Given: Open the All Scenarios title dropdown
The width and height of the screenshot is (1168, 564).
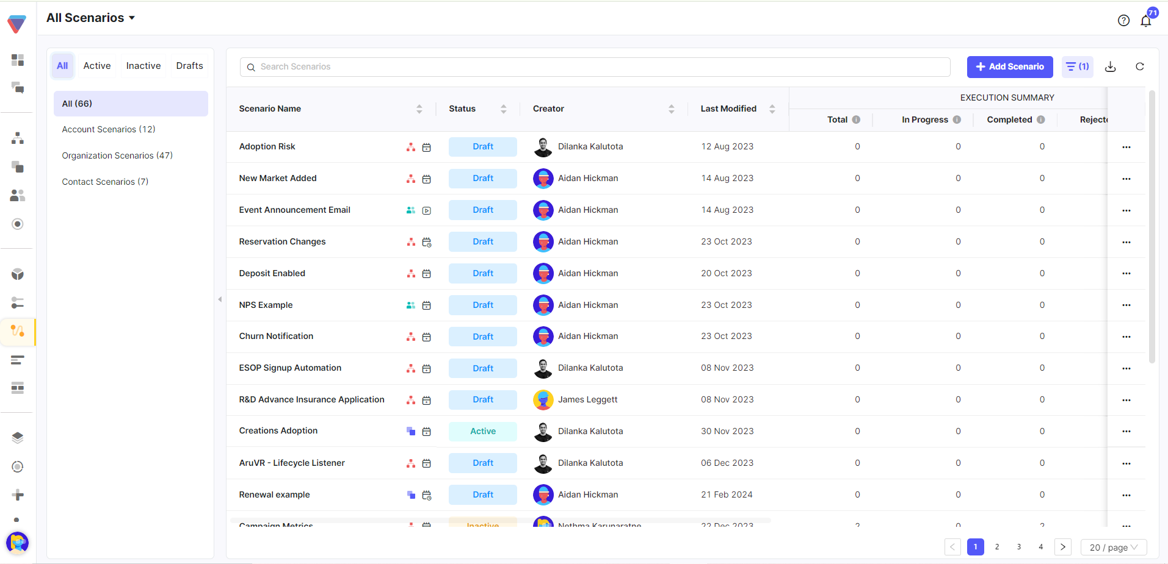Looking at the screenshot, I should 91,18.
